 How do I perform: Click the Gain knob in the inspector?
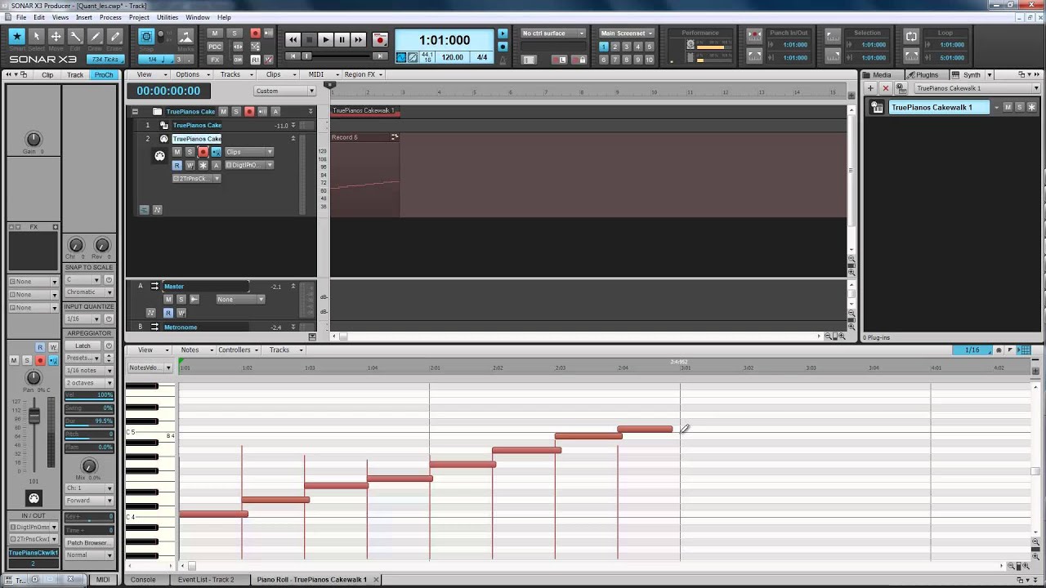click(34, 140)
